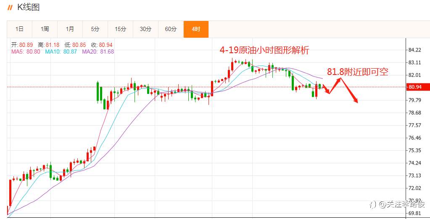
Task: Click the 73.13 price axis label
Action: pos(414,175)
